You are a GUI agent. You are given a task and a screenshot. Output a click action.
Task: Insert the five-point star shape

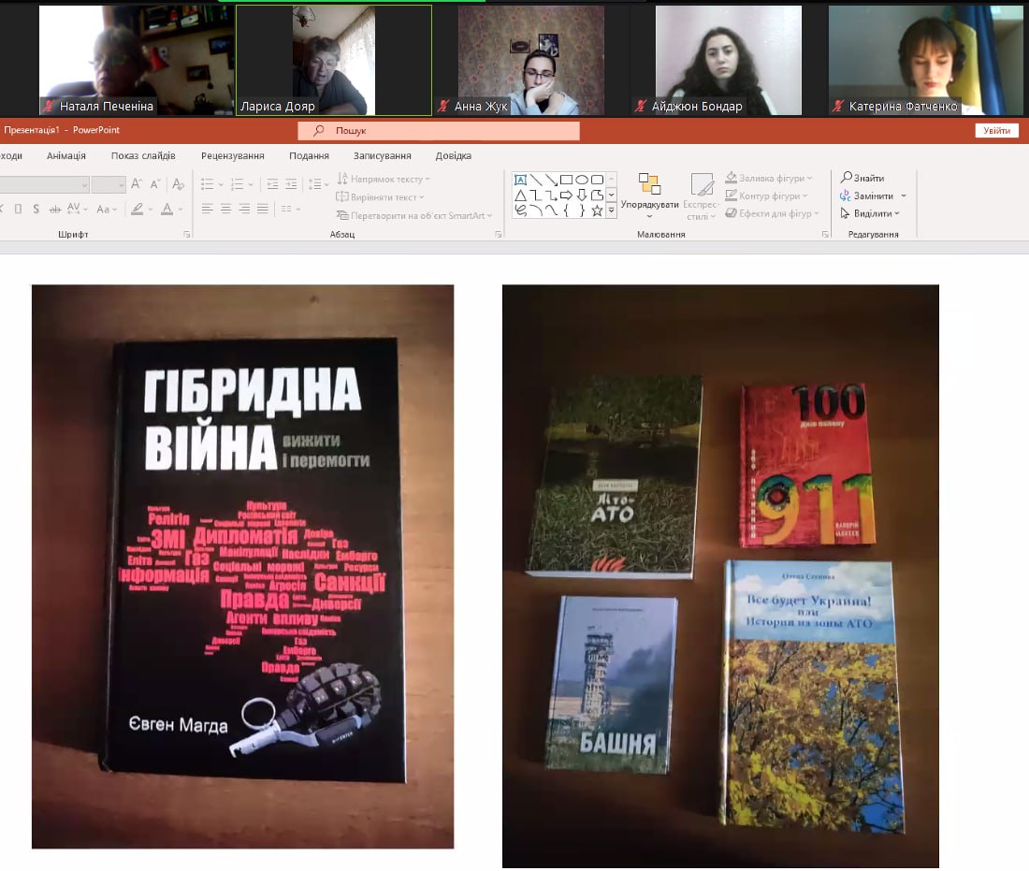tap(597, 210)
